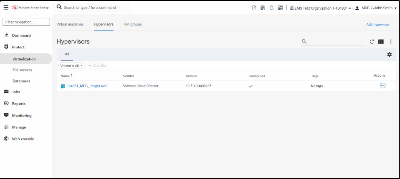The image size is (400, 179).
Task: Click the hypervisor icon beside 104831_MPC_ImageLevel
Action: [x=63, y=86]
